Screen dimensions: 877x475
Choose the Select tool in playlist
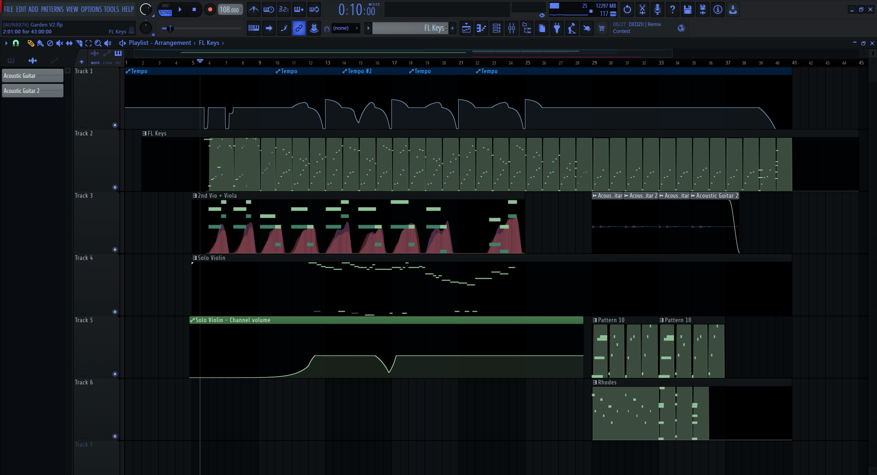point(88,43)
